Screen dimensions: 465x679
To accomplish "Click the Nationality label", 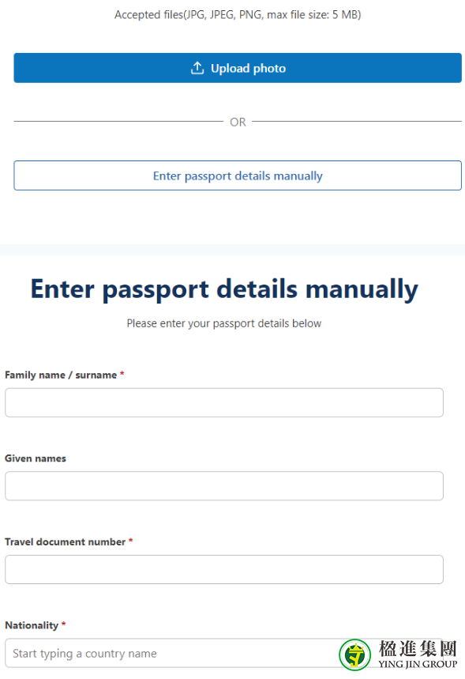I will (32, 625).
